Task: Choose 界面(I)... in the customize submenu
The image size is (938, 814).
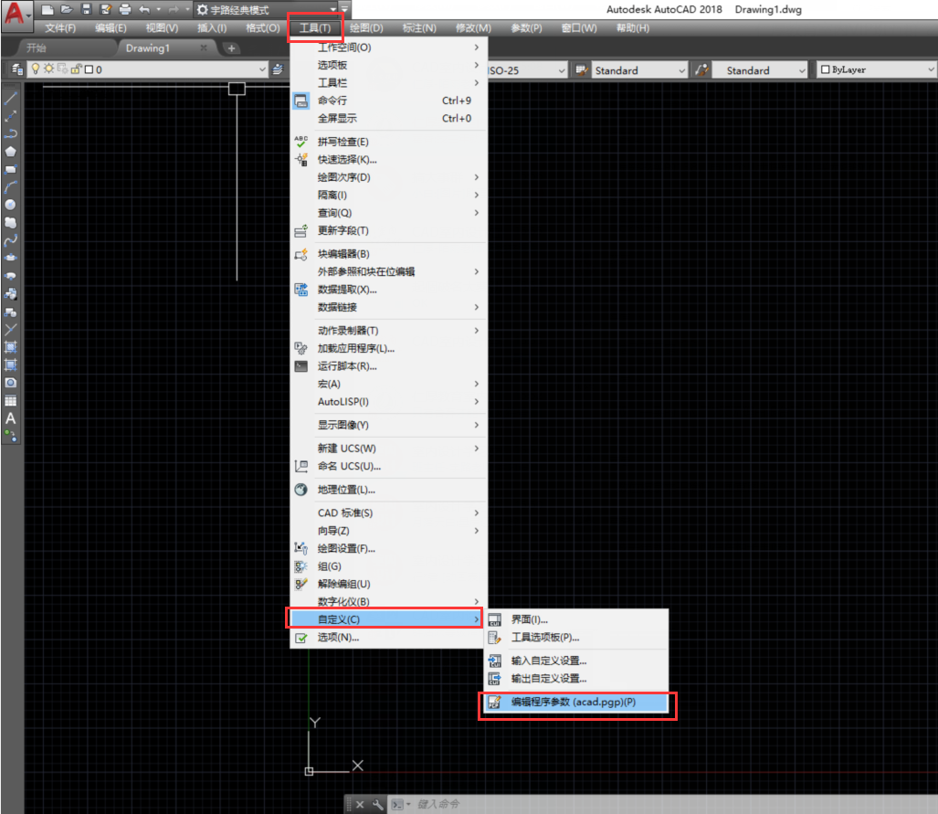Action: point(576,619)
